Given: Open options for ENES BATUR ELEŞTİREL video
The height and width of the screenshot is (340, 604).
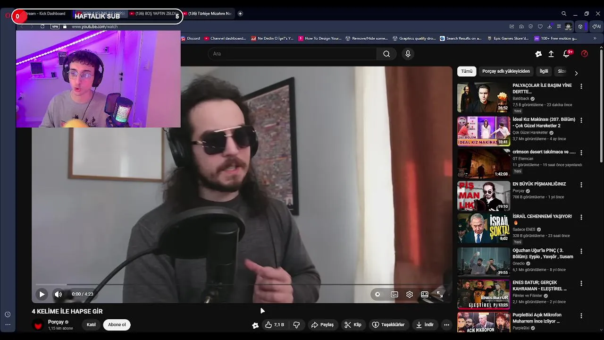Looking at the screenshot, I should click(581, 283).
